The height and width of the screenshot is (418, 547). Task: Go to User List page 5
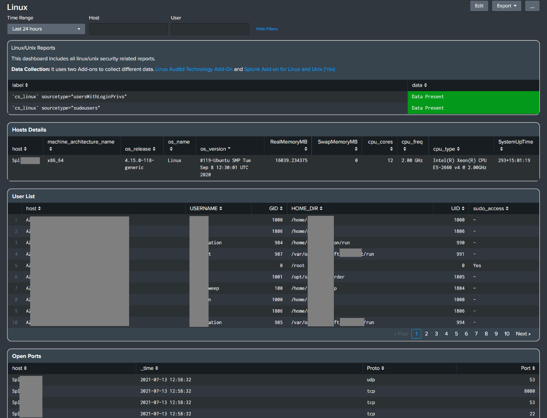coord(456,334)
